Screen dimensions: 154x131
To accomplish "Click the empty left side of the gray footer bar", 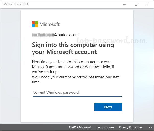I will 31,127.
